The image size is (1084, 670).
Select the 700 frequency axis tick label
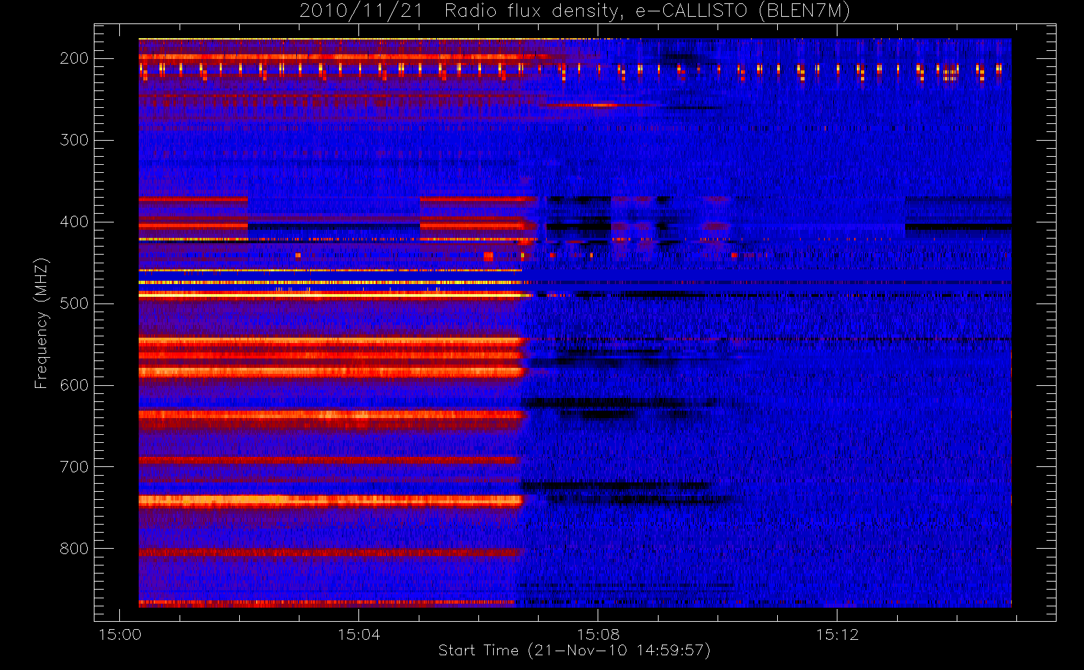tap(74, 467)
